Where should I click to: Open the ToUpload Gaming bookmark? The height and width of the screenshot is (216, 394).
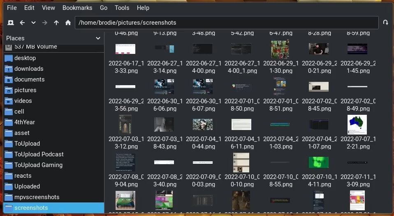point(54,165)
